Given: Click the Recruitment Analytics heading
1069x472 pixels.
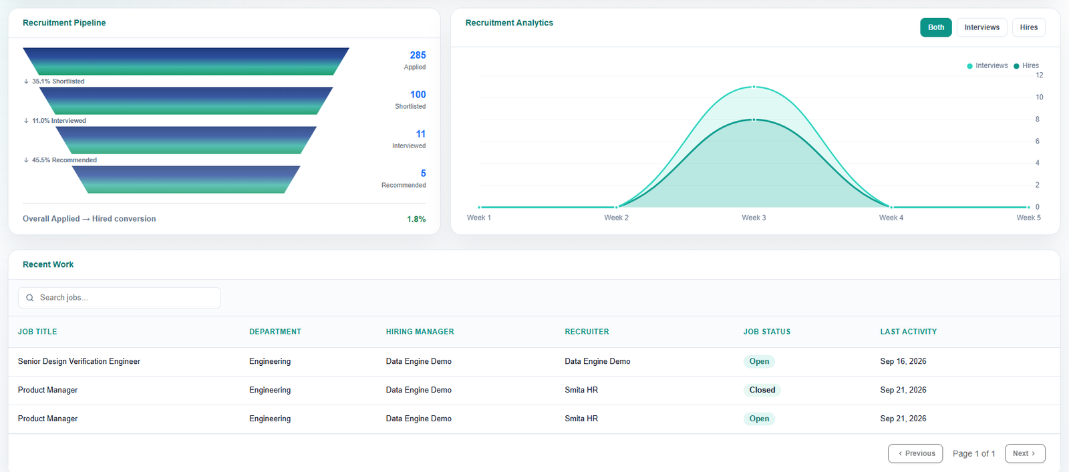Looking at the screenshot, I should [509, 23].
